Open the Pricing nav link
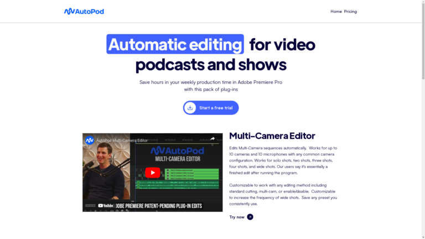425x239 pixels. 350,12
